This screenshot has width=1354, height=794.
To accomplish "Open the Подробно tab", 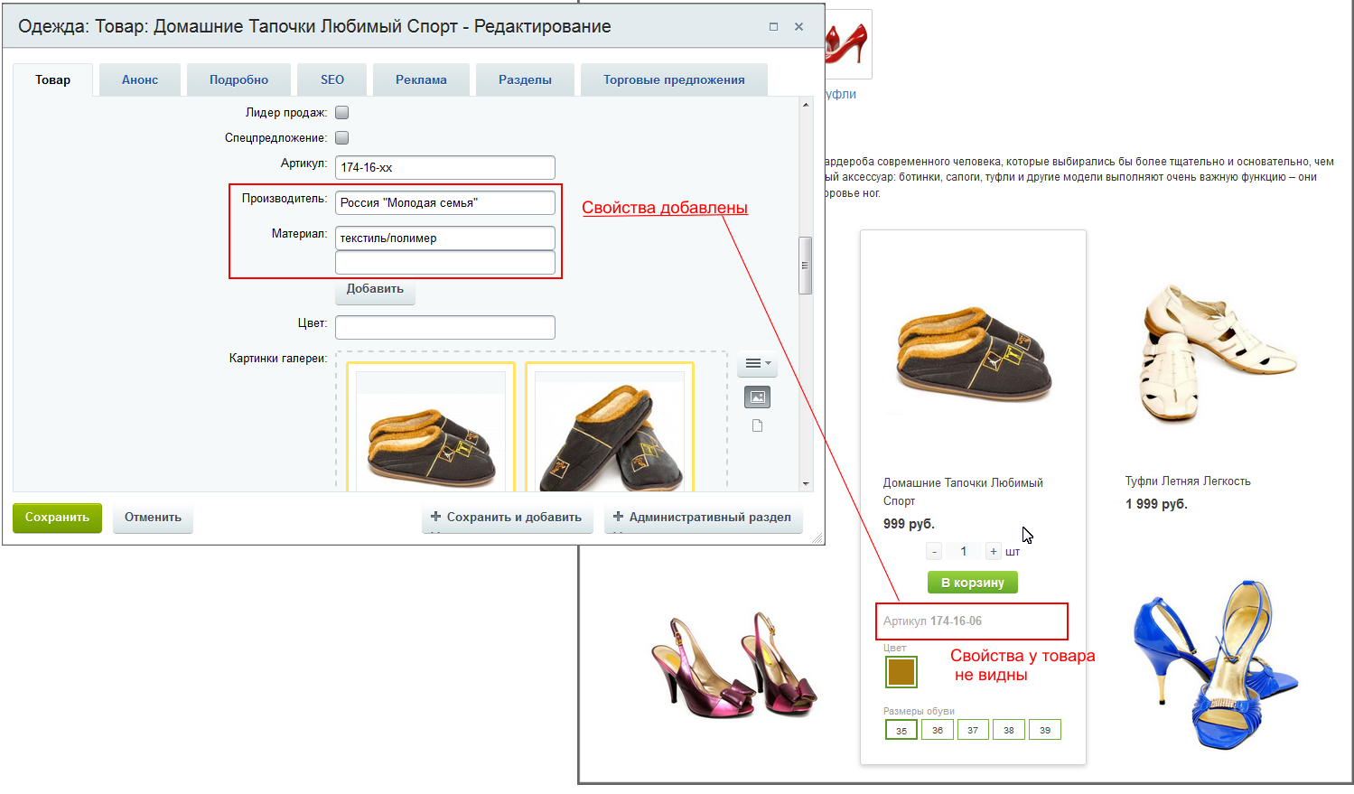I will tap(238, 79).
